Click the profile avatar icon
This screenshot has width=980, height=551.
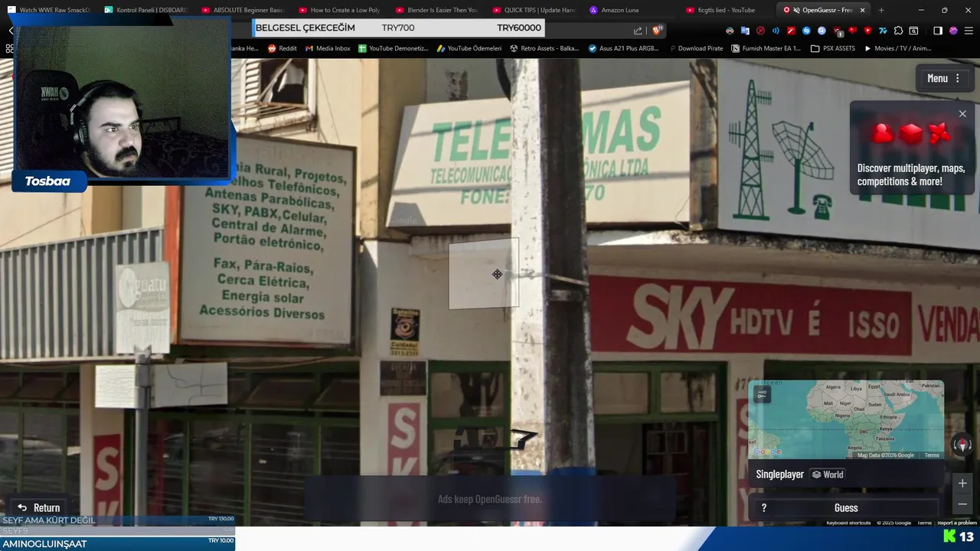click(953, 31)
